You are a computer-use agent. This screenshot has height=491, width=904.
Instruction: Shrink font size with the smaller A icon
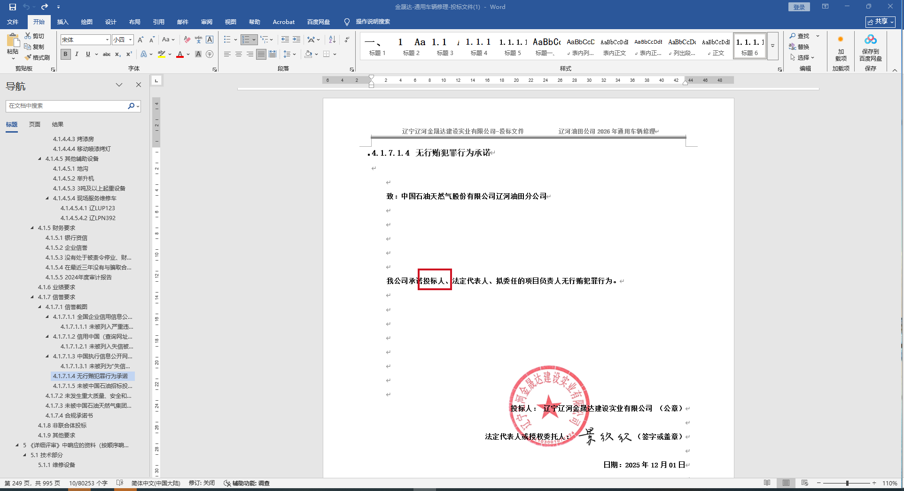click(152, 40)
